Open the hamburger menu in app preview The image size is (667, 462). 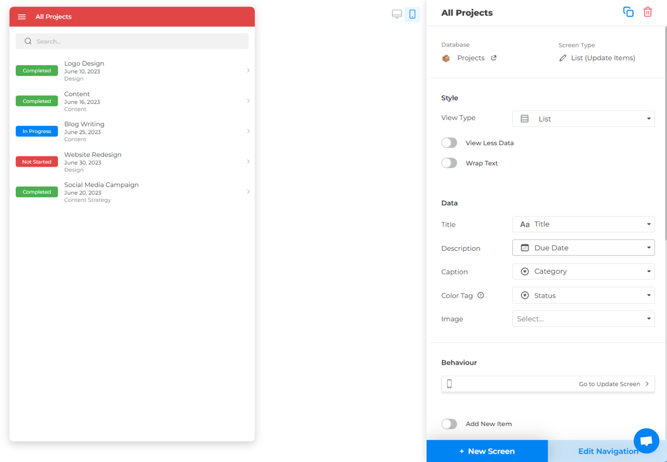coord(22,17)
